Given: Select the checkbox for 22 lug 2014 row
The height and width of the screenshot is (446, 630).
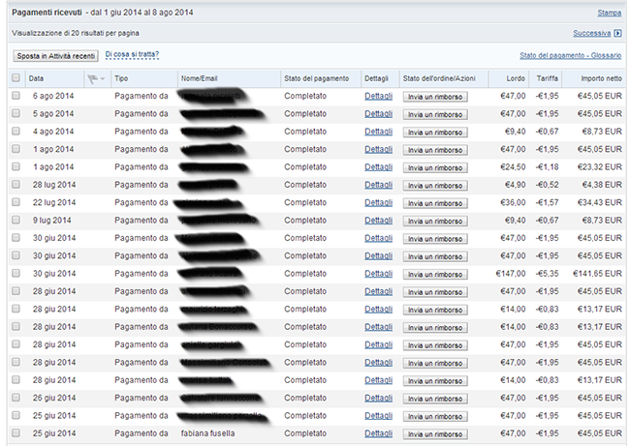Looking at the screenshot, I should pyautogui.click(x=16, y=202).
